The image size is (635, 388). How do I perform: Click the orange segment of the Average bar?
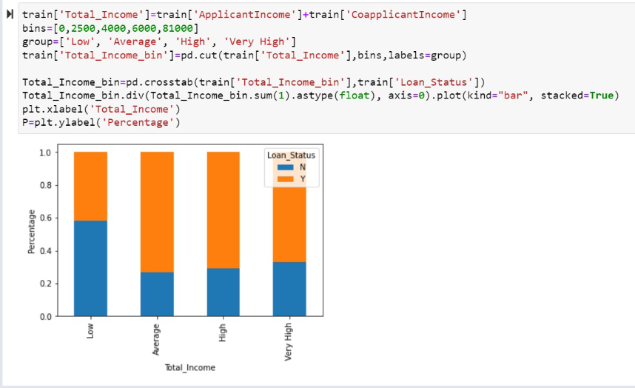(157, 212)
